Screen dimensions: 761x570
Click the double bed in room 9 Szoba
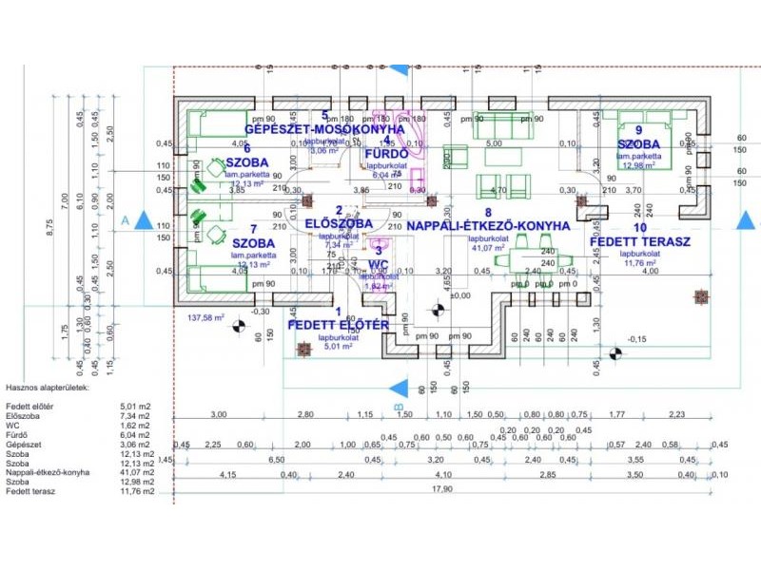[x=645, y=140]
